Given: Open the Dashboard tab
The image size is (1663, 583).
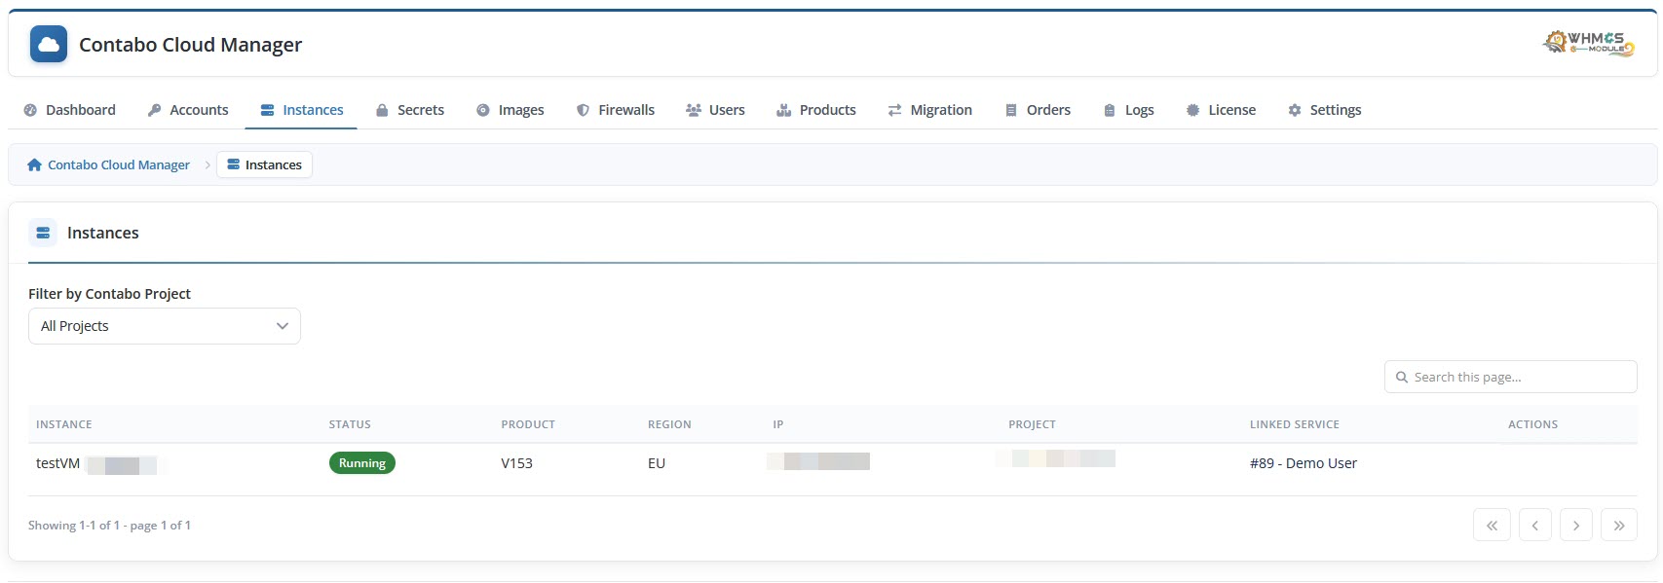Looking at the screenshot, I should (69, 110).
